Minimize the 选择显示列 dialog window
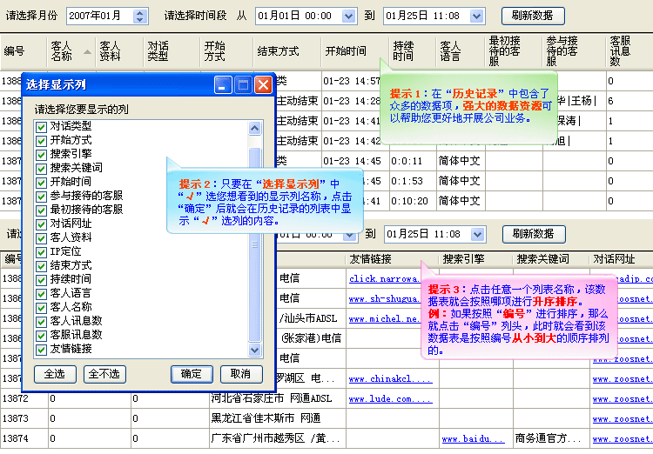Screen dimensions: 653x454 (224, 85)
